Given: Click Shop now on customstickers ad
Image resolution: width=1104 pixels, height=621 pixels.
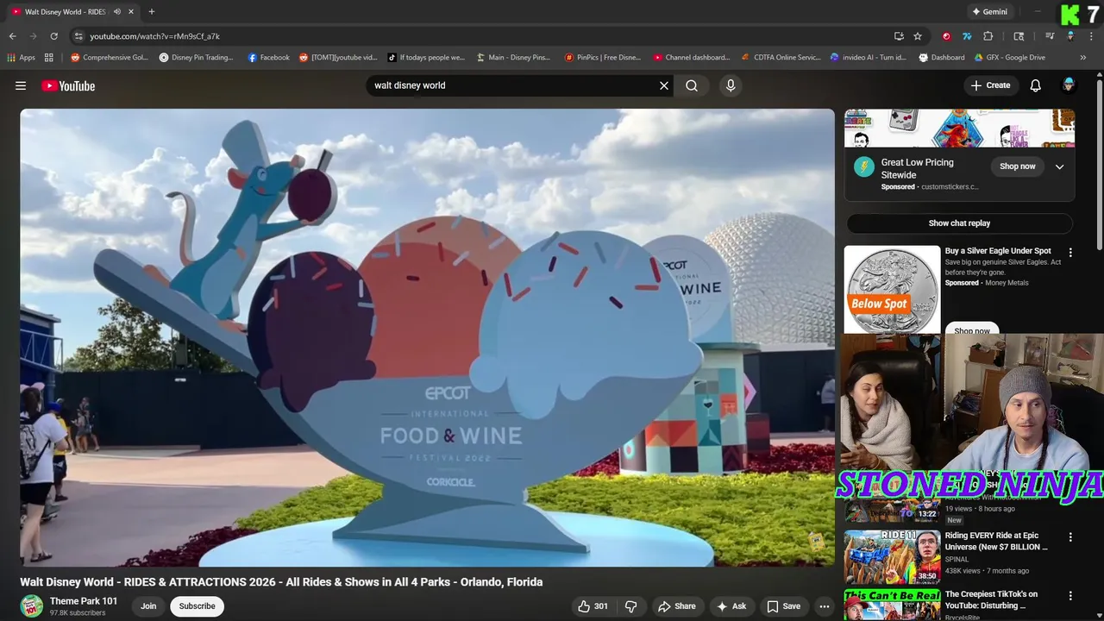Looking at the screenshot, I should [1018, 166].
